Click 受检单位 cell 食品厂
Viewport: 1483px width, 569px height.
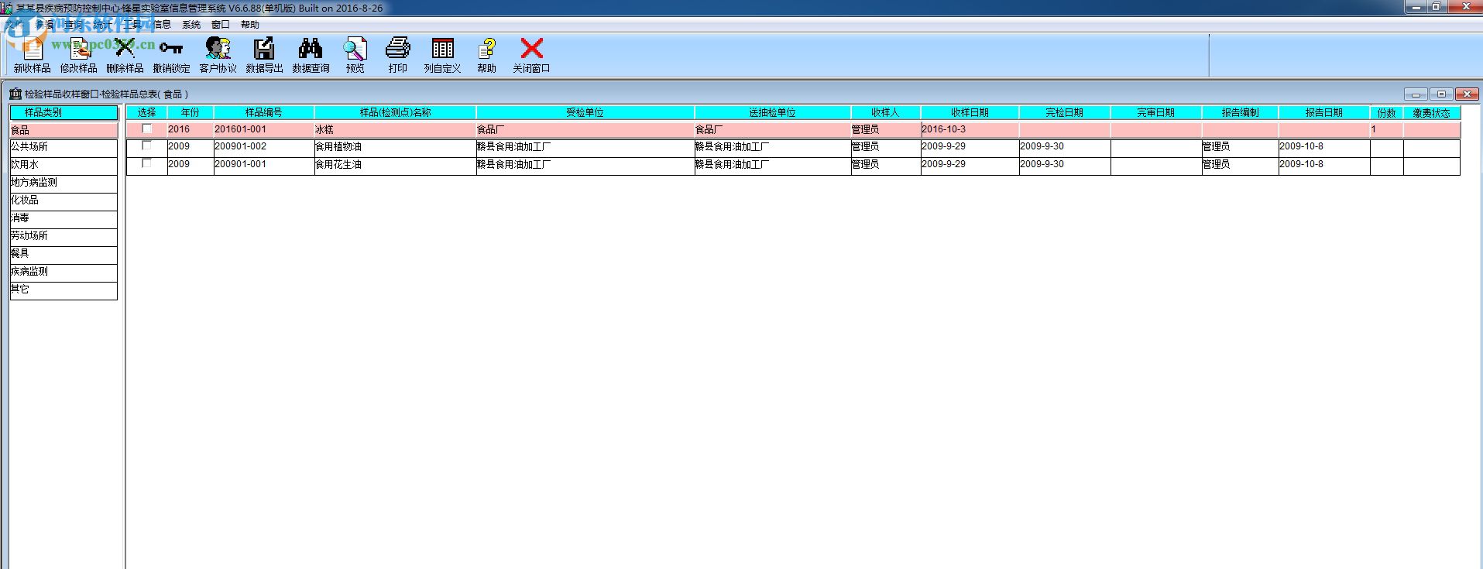click(x=585, y=130)
